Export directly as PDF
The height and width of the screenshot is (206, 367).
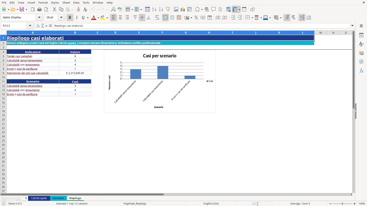tap(33, 9)
